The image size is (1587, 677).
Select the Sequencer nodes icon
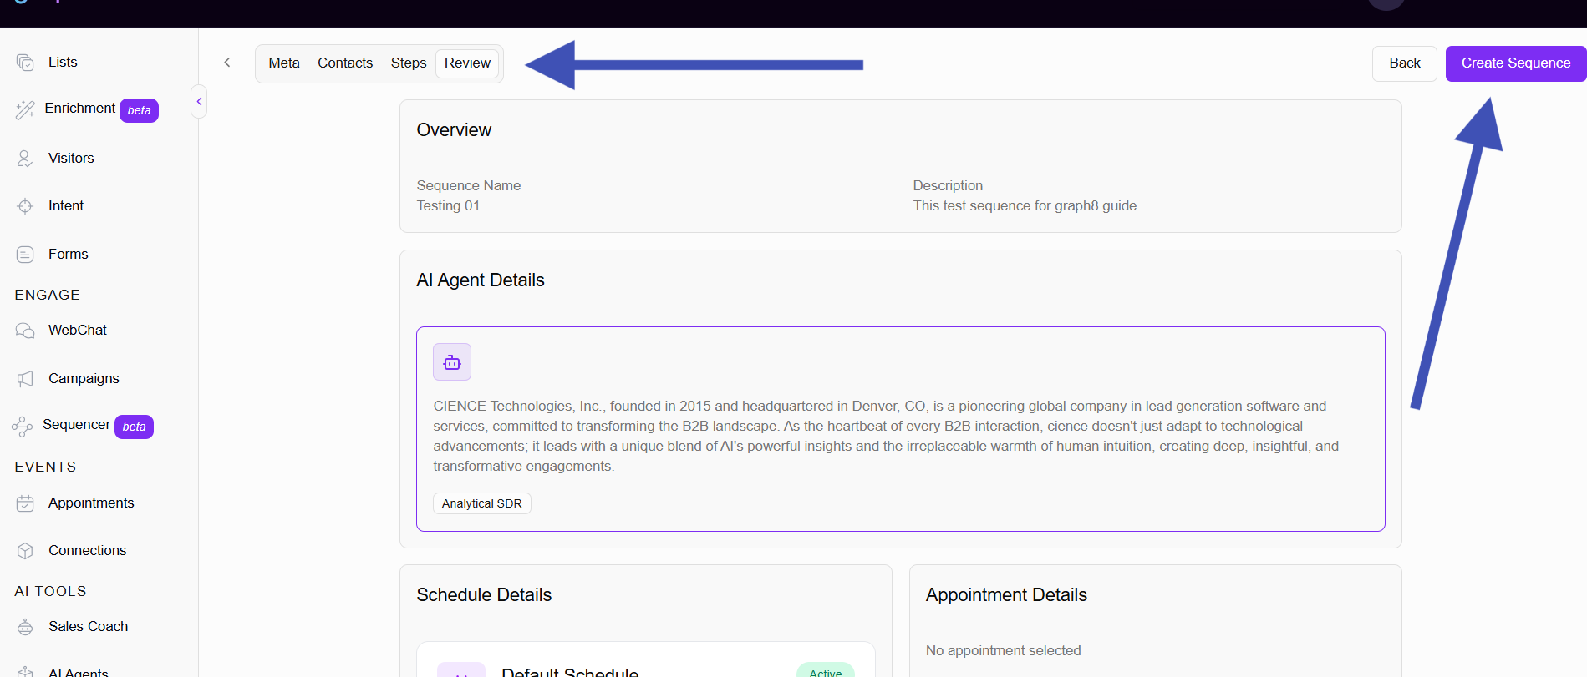click(23, 427)
